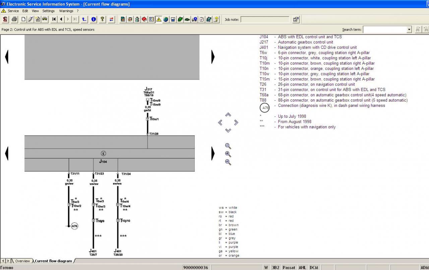Pan diagram right with the right chevron

[x=236, y=123]
